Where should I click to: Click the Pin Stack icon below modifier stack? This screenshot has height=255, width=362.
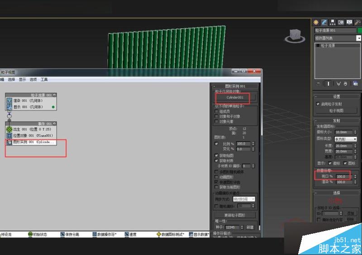pos(319,84)
